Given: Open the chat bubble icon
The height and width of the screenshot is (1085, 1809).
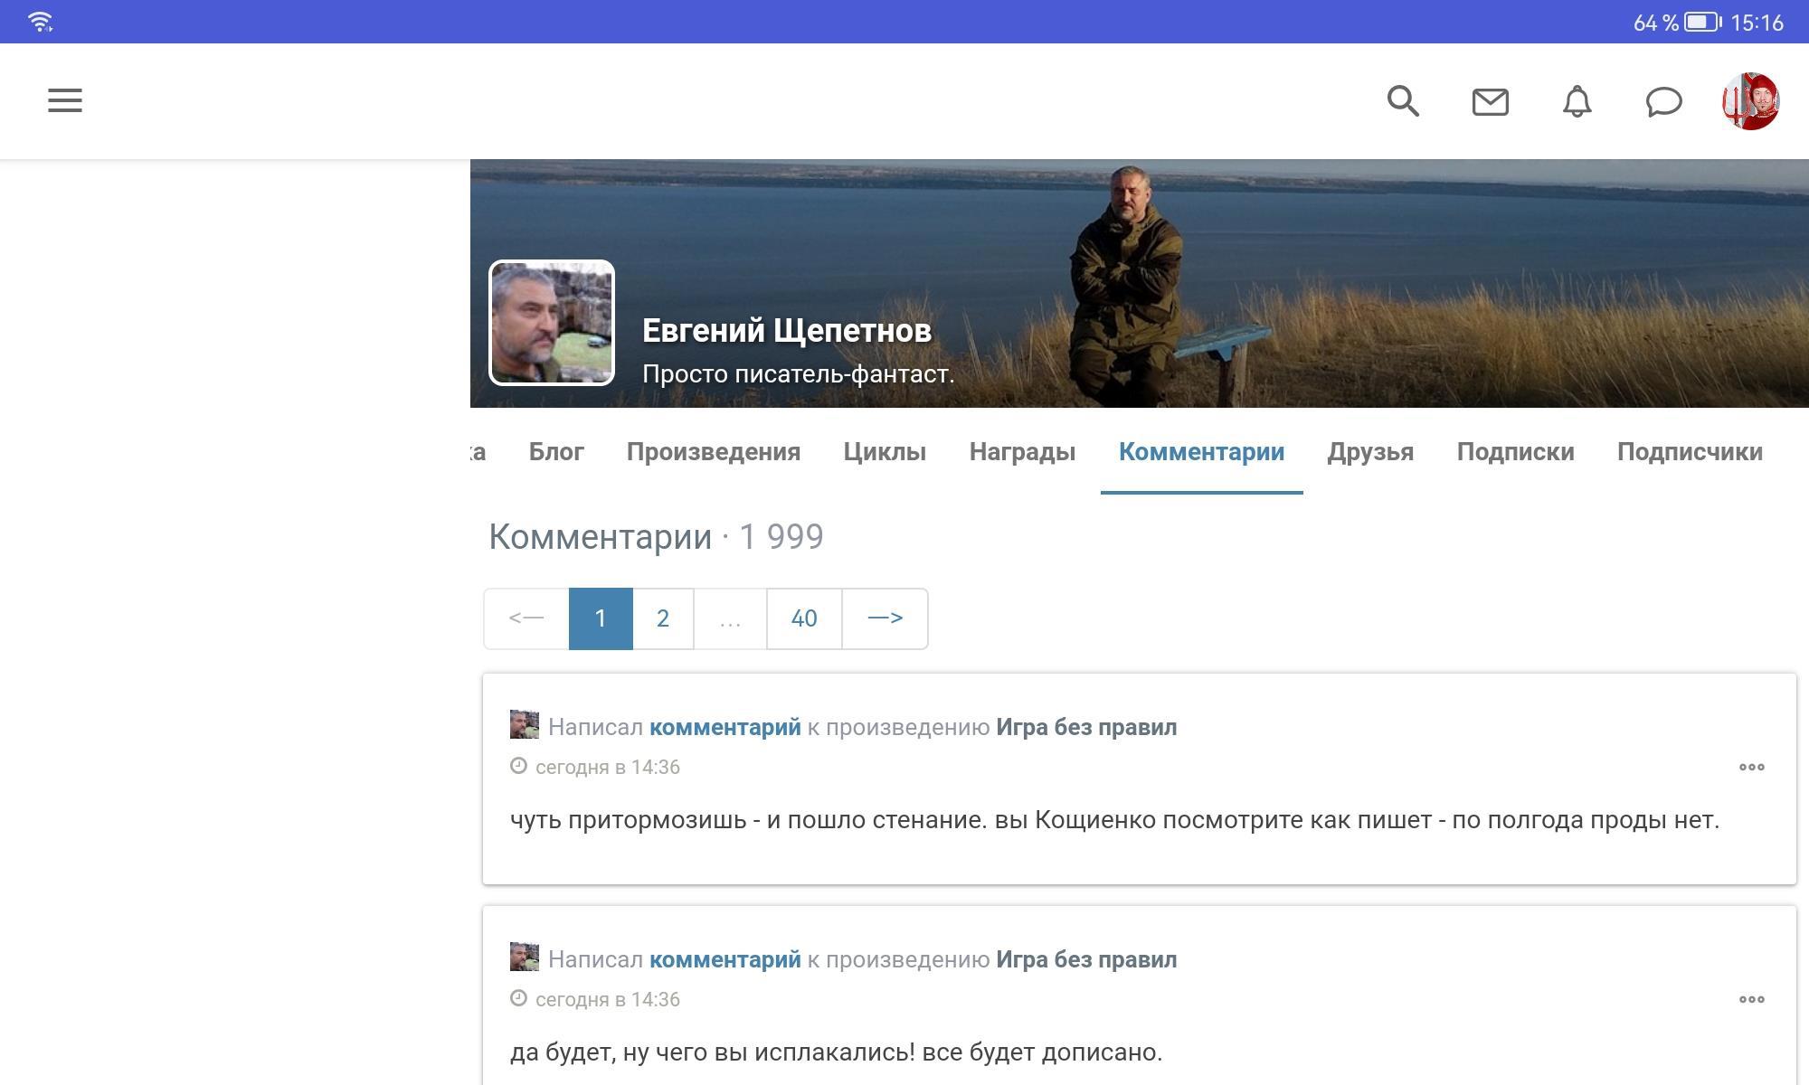Looking at the screenshot, I should (x=1663, y=101).
